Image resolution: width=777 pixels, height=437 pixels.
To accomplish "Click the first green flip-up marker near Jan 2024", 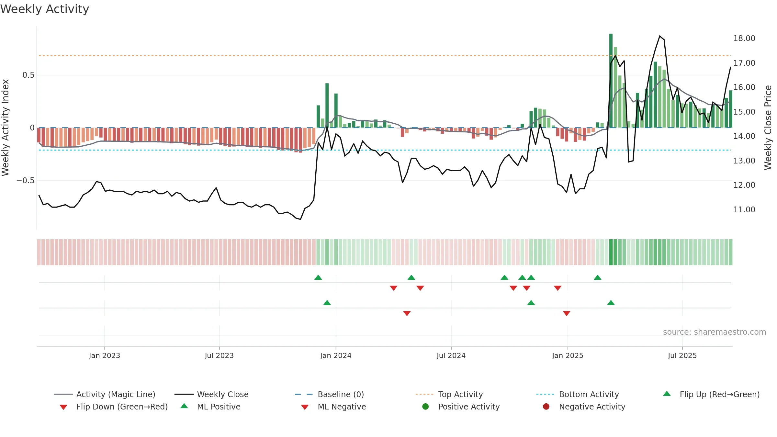I will pyautogui.click(x=318, y=277).
